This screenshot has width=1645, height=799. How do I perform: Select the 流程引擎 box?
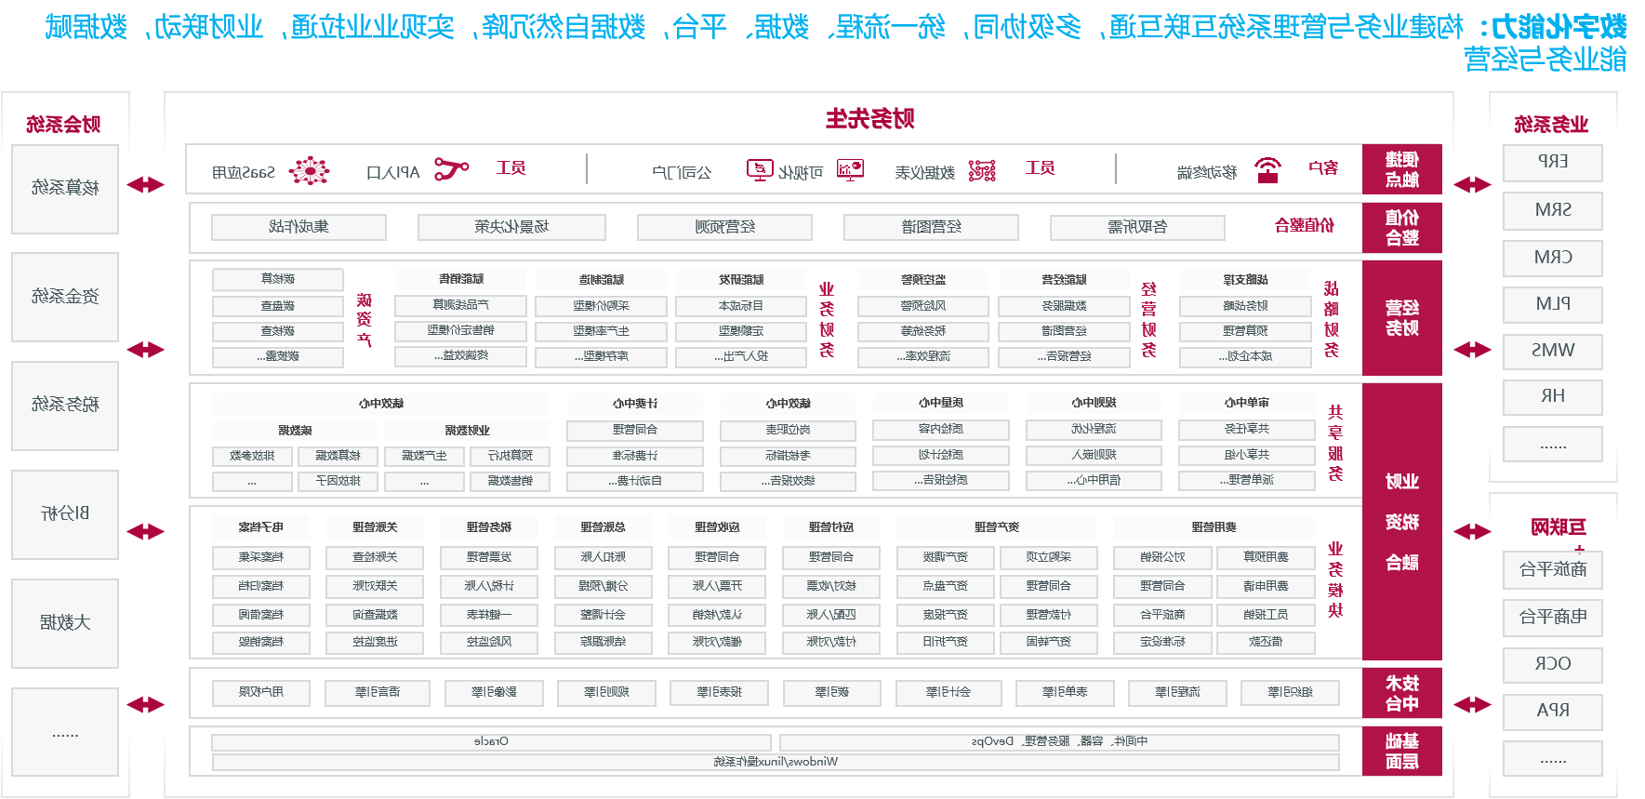[x=1177, y=693]
